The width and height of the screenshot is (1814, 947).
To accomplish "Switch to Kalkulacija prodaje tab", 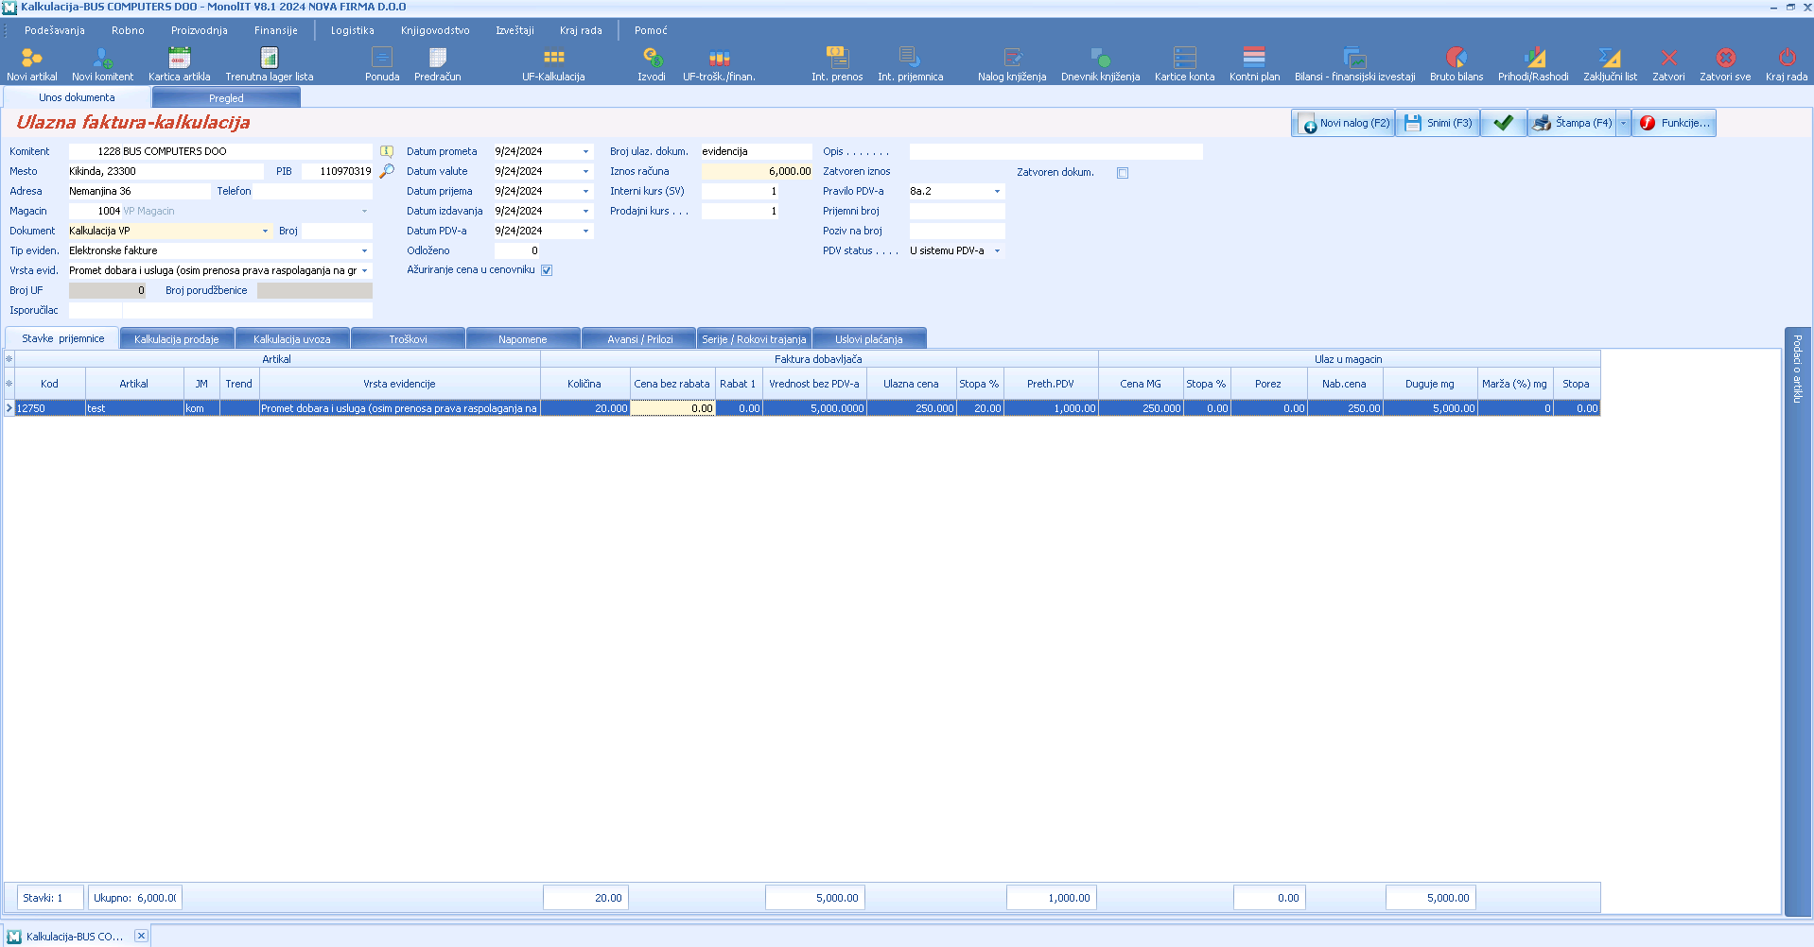I will (177, 339).
